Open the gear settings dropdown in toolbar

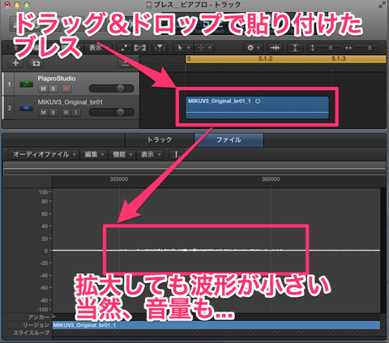[x=253, y=48]
